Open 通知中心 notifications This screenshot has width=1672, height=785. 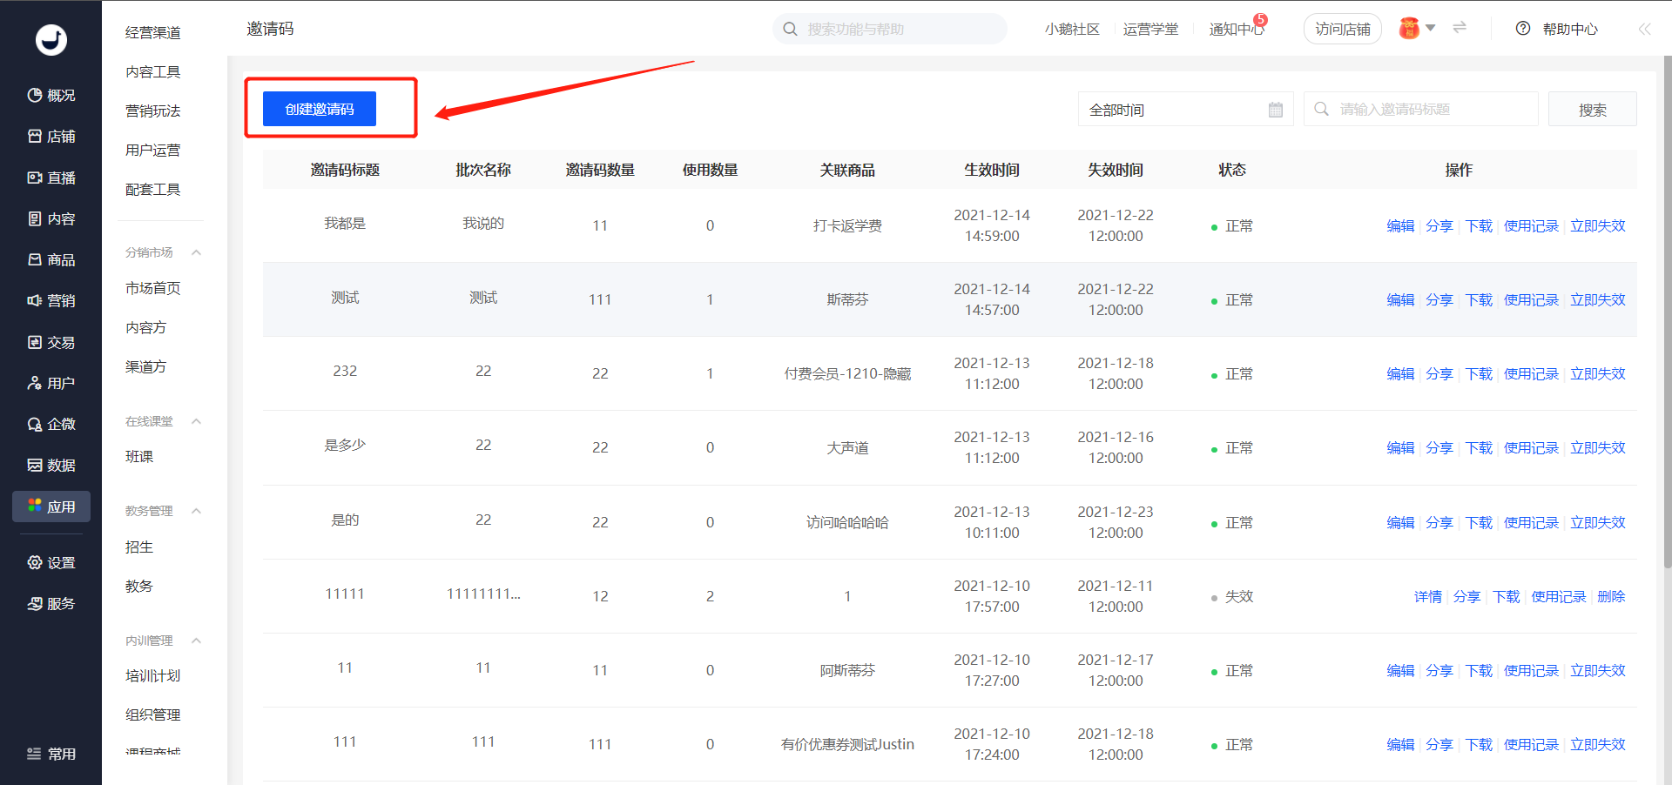pyautogui.click(x=1237, y=29)
